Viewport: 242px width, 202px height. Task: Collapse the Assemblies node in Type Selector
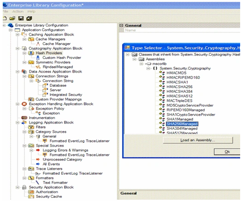pyautogui.click(x=135, y=59)
